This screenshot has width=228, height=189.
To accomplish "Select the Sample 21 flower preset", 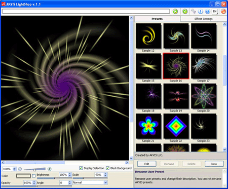I will click(148, 126).
